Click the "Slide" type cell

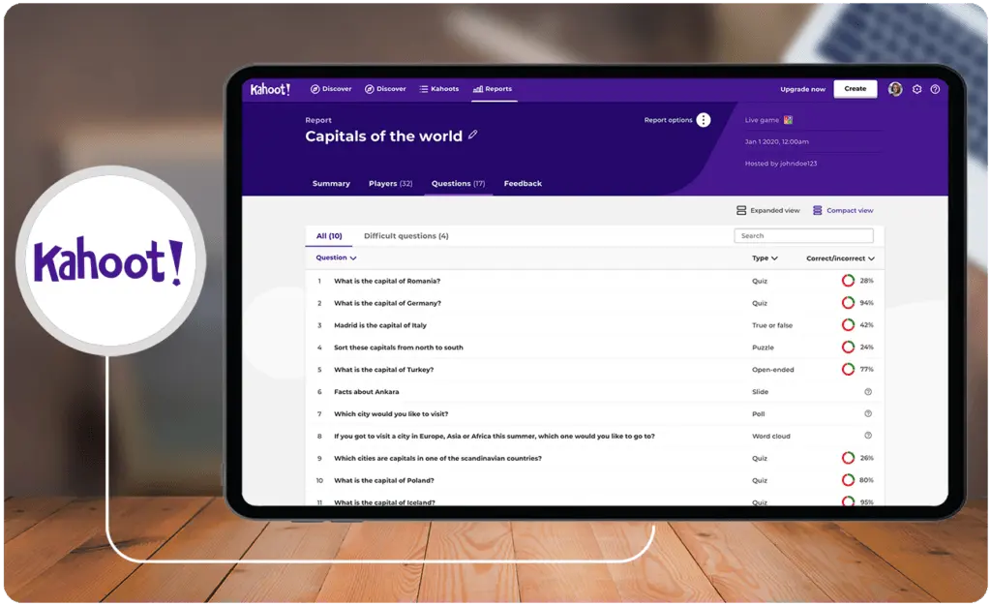point(760,392)
